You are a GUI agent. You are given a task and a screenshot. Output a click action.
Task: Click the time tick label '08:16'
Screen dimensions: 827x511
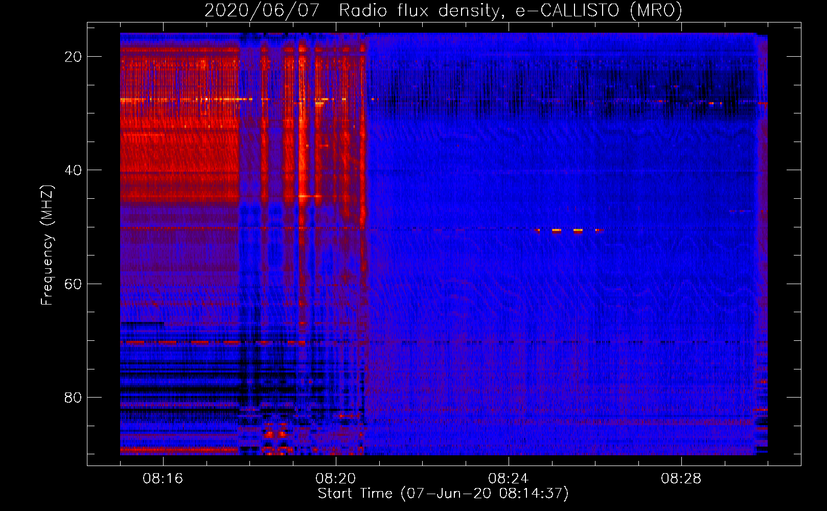(x=163, y=479)
